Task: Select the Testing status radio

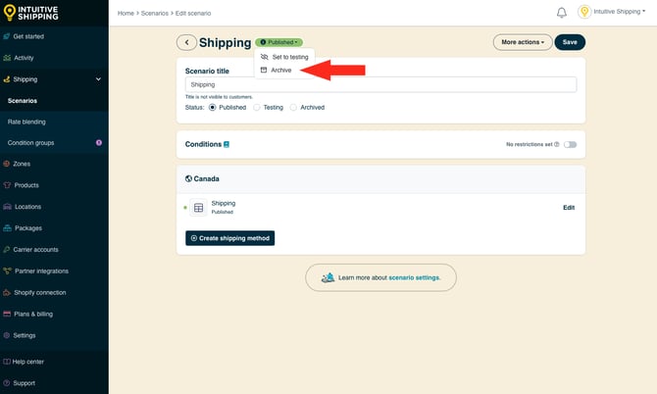Action: 257,108
